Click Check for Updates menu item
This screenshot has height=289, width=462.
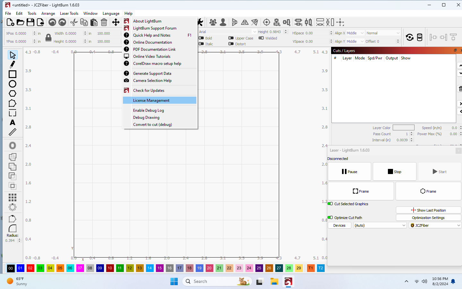point(159,91)
